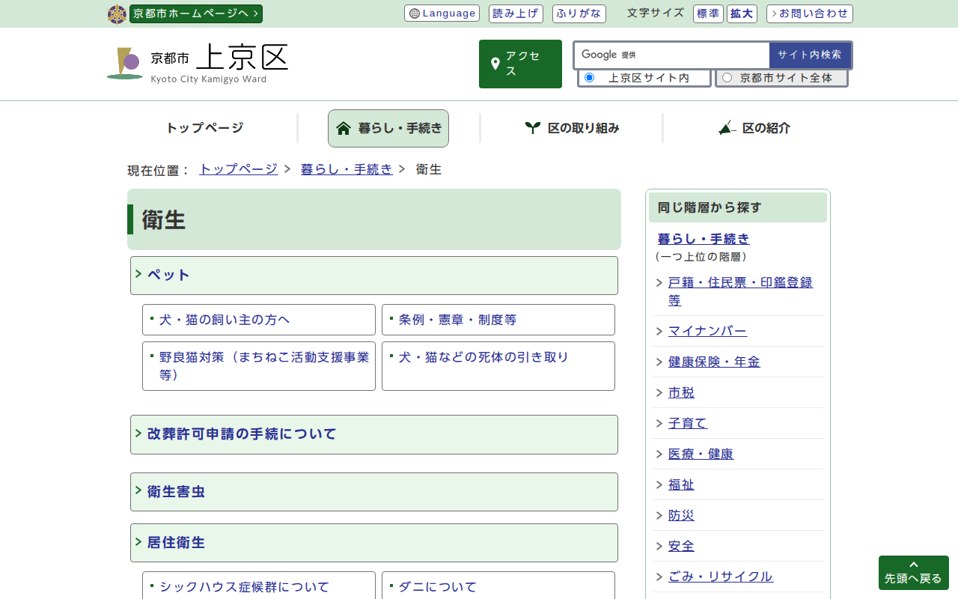The height and width of the screenshot is (599, 958).
Task: Open the トップページ navigation tab
Action: (x=204, y=128)
